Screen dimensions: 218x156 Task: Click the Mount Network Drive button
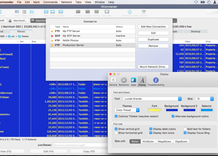[x=153, y=67]
